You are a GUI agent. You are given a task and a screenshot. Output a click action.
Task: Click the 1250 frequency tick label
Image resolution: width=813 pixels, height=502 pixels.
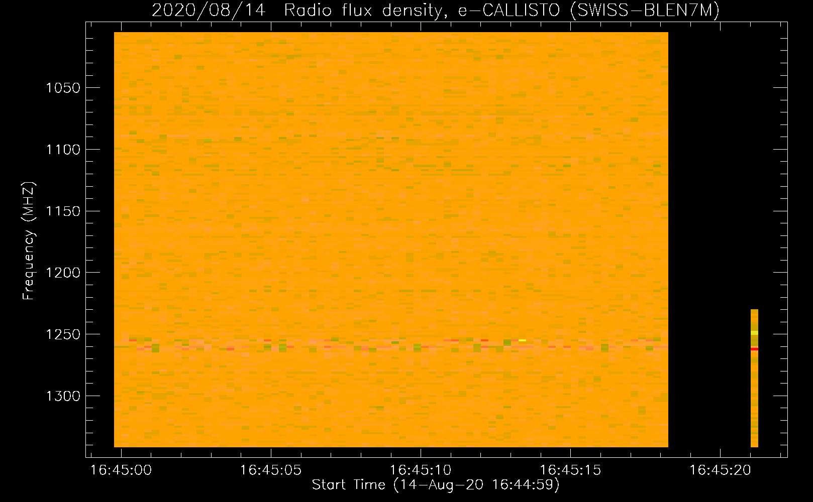coord(63,334)
